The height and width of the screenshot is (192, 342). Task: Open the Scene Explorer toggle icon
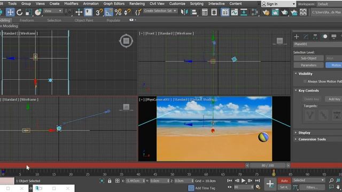205,12
